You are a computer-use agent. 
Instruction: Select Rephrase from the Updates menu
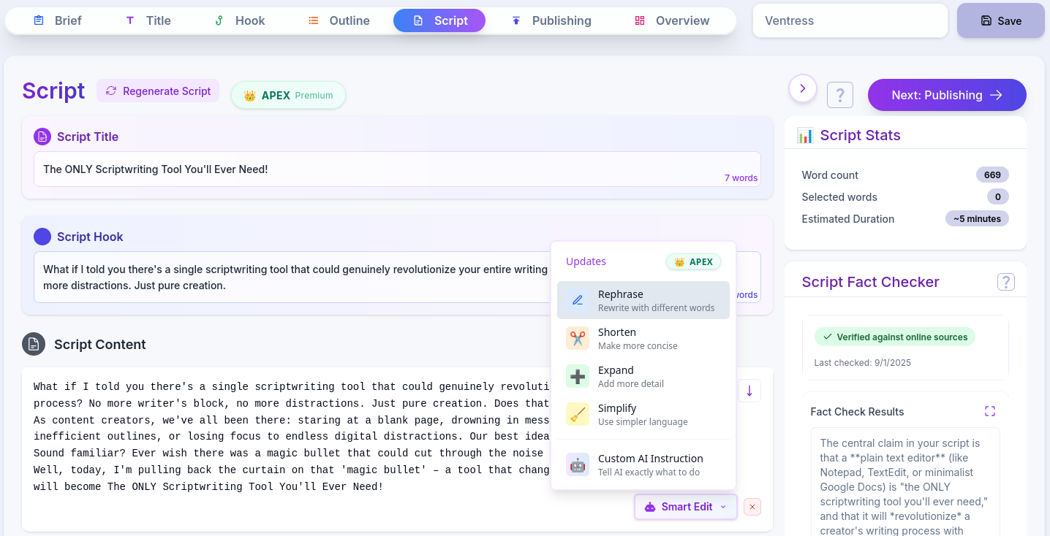click(x=643, y=300)
